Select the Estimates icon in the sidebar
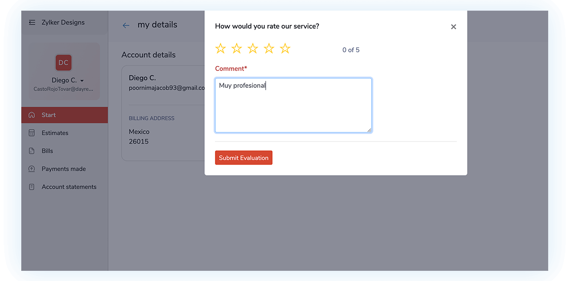The height and width of the screenshot is (281, 569). [31, 133]
